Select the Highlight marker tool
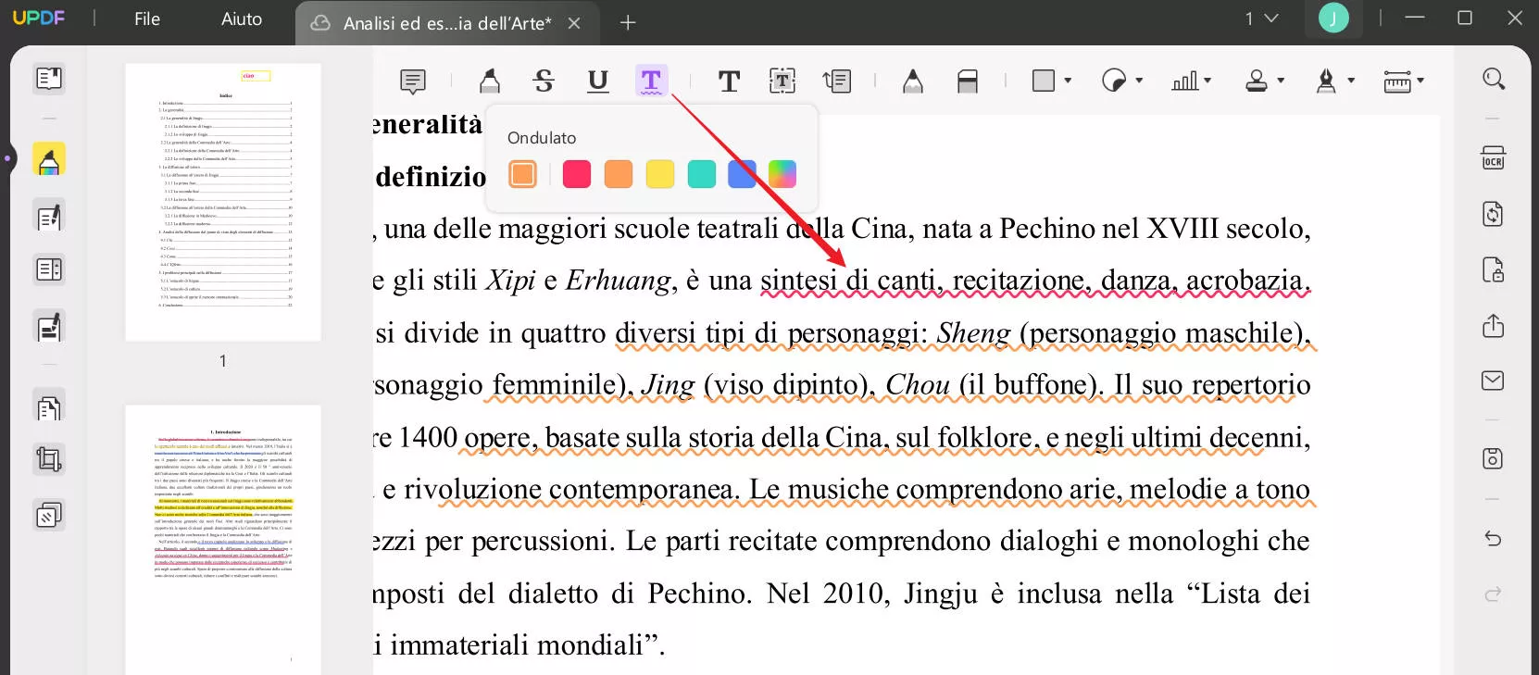 pyautogui.click(x=490, y=81)
